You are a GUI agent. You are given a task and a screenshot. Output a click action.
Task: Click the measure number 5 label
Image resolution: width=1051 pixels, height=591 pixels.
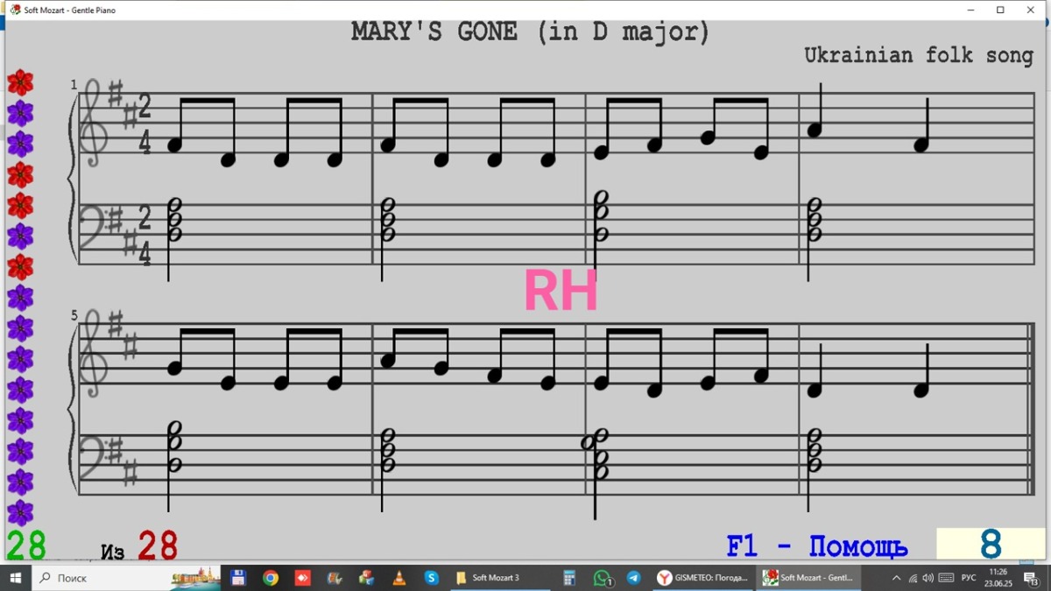(x=74, y=315)
